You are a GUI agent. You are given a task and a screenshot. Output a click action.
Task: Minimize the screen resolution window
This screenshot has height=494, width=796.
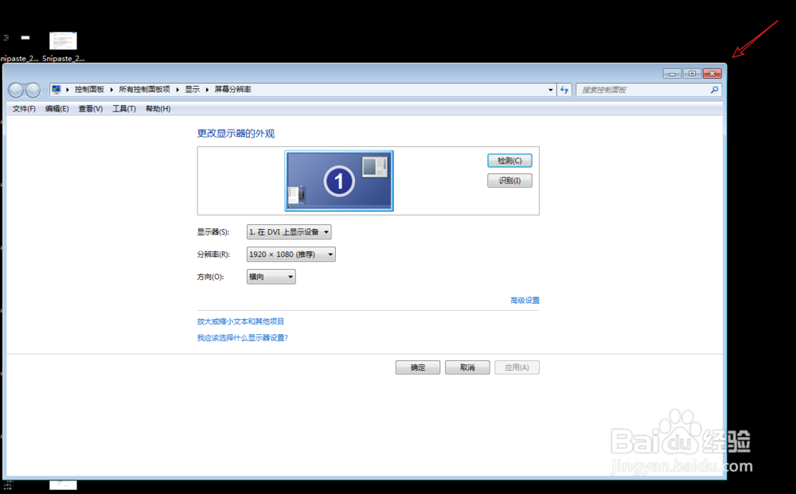point(672,73)
